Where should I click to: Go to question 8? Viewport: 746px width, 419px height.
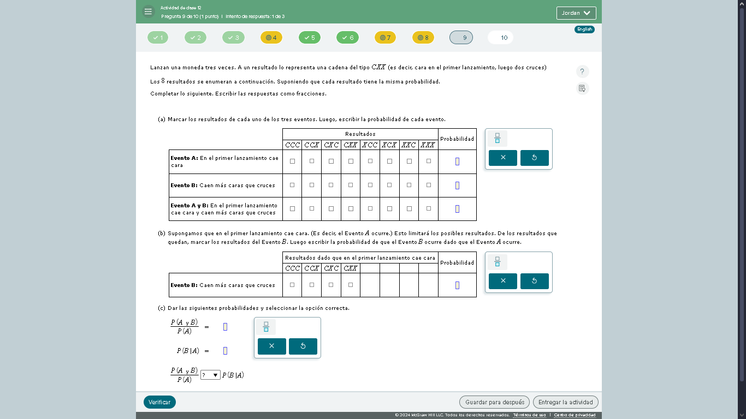click(x=423, y=38)
